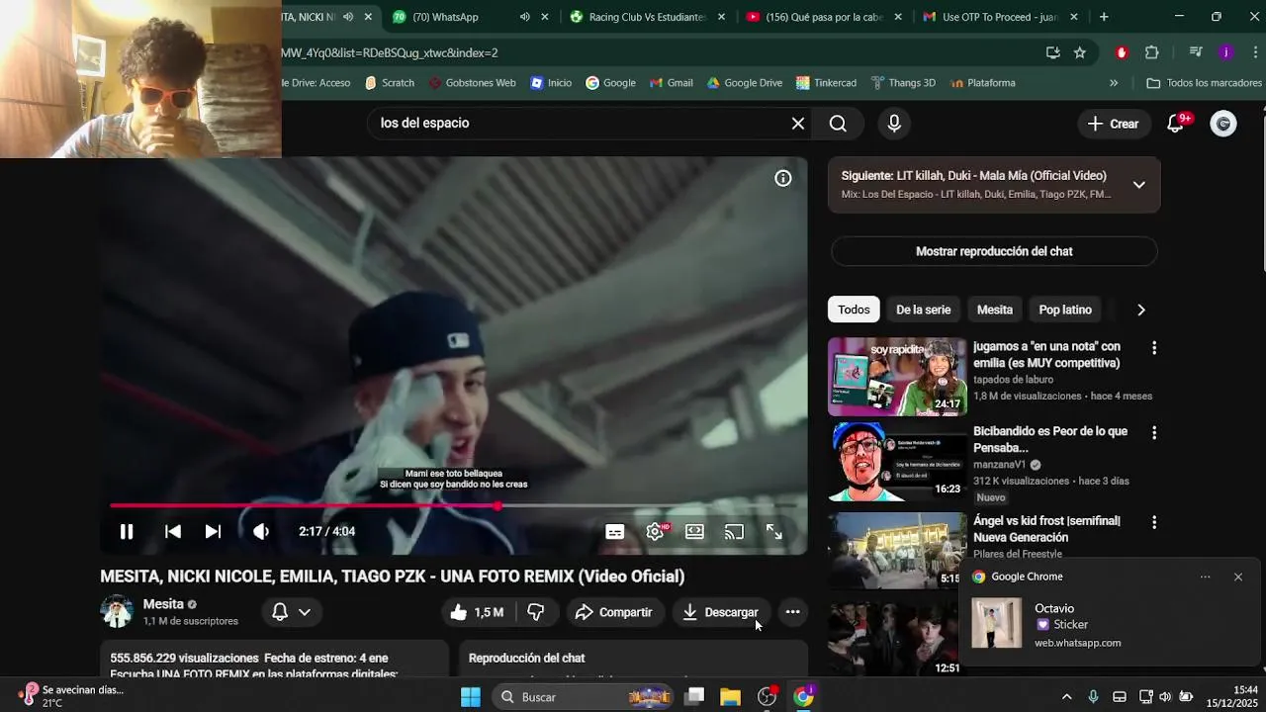This screenshot has width=1266, height=712.
Task: Like the video with 1,5 M likes
Action: click(x=477, y=612)
